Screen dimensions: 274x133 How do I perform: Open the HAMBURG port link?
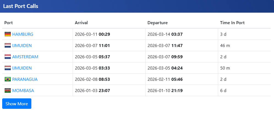pos(23,34)
